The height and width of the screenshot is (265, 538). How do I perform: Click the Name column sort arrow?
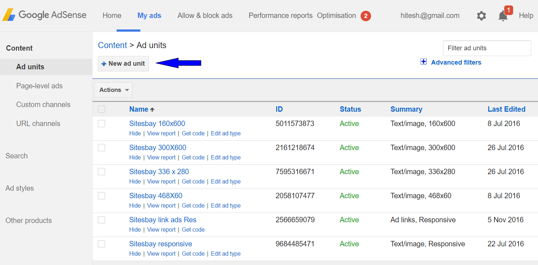tap(152, 110)
